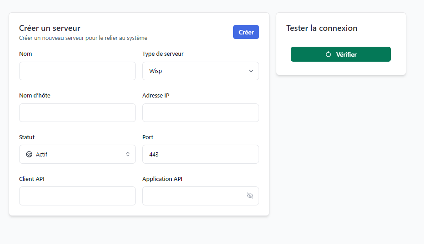Show the hidden Application API key
This screenshot has height=244, width=424.
(x=250, y=196)
